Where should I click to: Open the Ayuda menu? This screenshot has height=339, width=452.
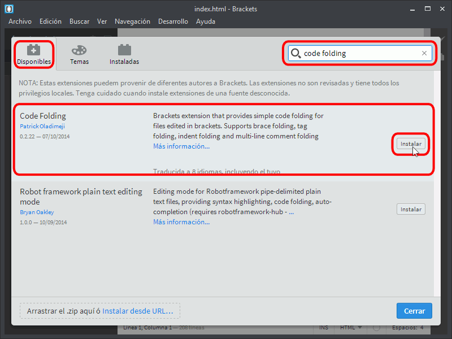[x=206, y=21]
